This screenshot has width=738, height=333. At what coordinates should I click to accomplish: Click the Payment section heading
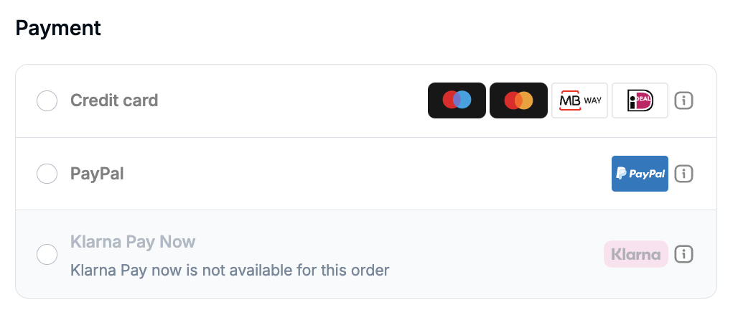(x=58, y=28)
